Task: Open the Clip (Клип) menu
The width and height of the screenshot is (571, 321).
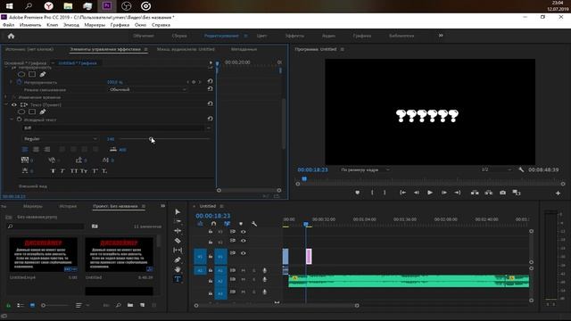Action: click(x=52, y=25)
